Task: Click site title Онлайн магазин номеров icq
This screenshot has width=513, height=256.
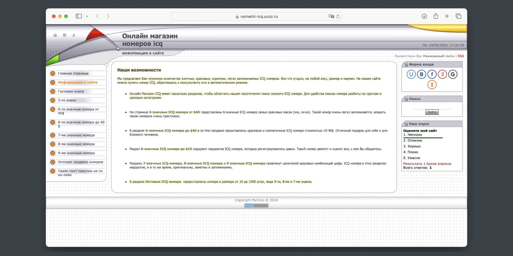Action: pyautogui.click(x=150, y=40)
